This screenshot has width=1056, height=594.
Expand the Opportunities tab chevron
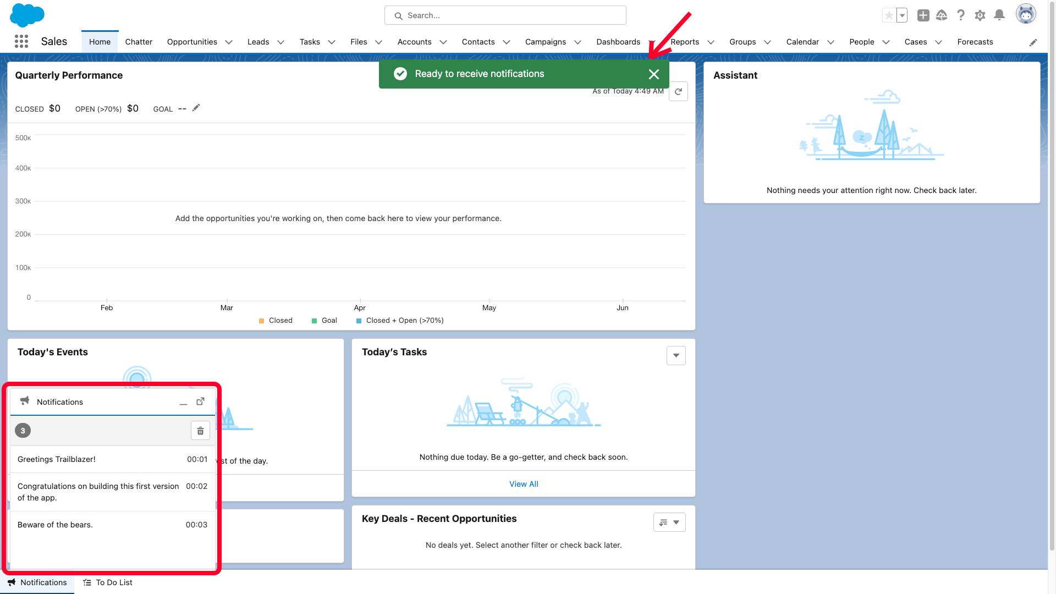tap(229, 42)
